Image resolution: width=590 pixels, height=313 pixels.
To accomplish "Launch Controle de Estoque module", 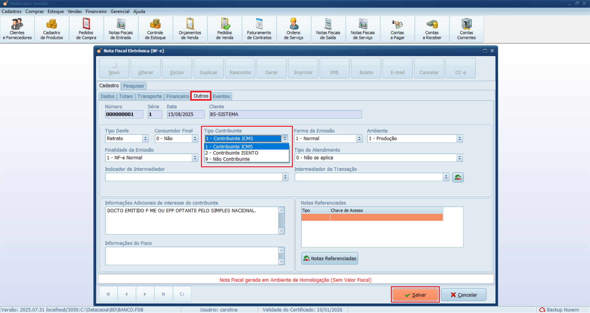I will (155, 29).
